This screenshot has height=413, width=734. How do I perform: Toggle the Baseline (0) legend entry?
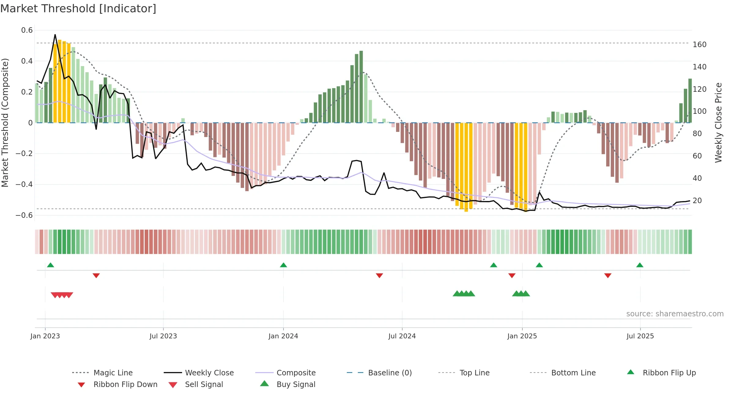[379, 373]
